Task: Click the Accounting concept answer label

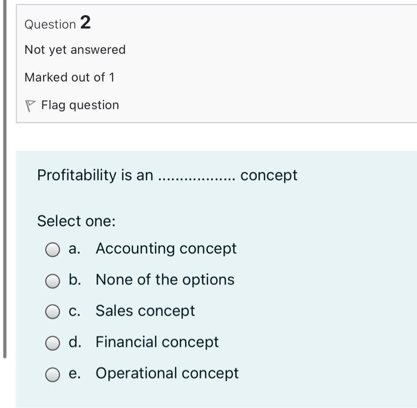Action: (x=166, y=248)
